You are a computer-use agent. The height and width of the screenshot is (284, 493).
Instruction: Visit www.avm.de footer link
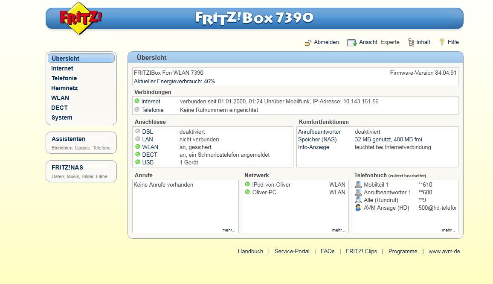[444, 251]
